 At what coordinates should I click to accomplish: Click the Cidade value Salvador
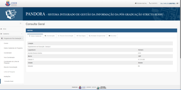click(30, 66)
